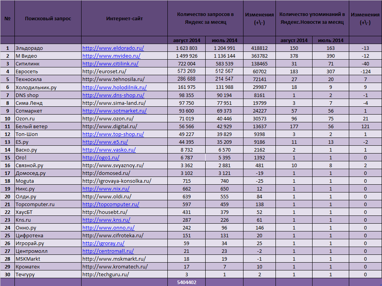Follow the vasko.ru hyperlink
382x286 pixels.
point(109,150)
